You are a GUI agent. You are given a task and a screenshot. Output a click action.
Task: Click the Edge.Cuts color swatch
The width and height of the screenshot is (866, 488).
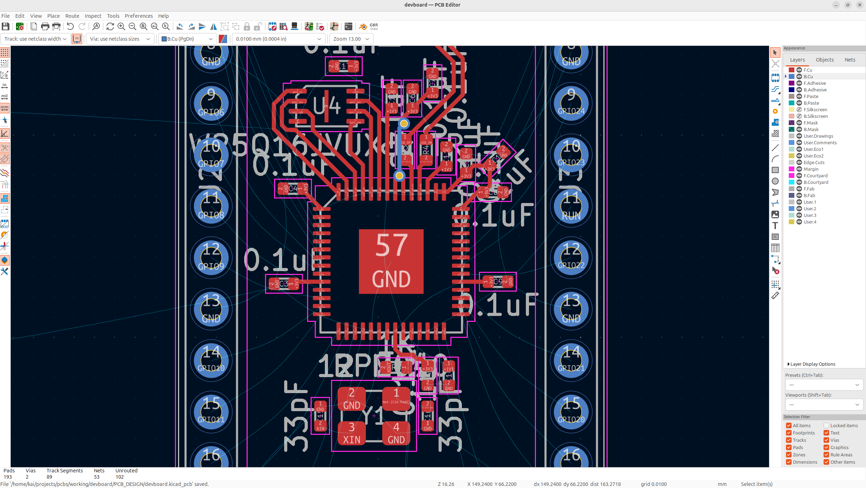792,162
